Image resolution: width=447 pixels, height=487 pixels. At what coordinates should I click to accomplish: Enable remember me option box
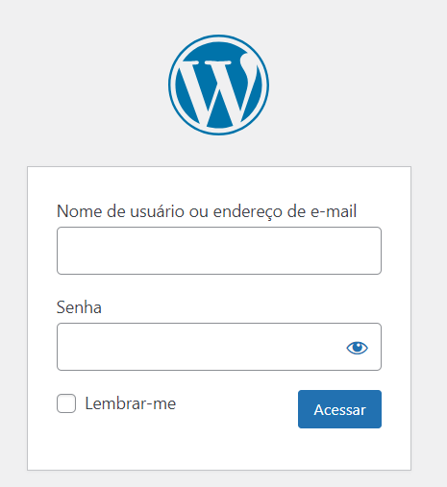pos(66,403)
